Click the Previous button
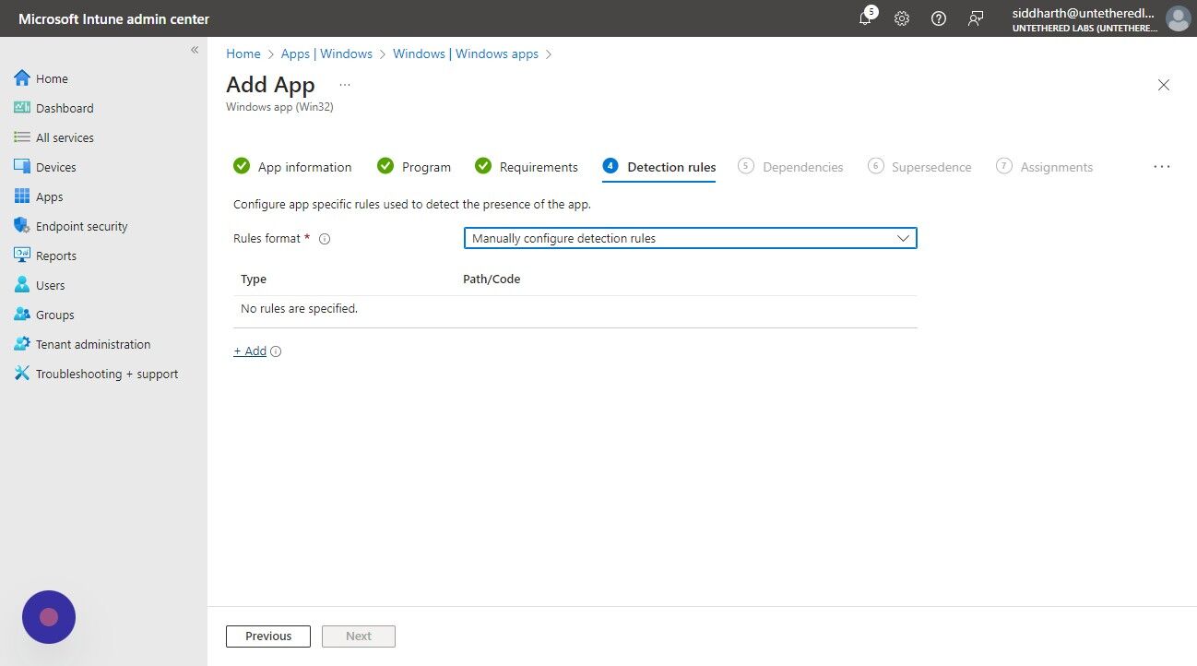The image size is (1197, 666). coord(268,636)
